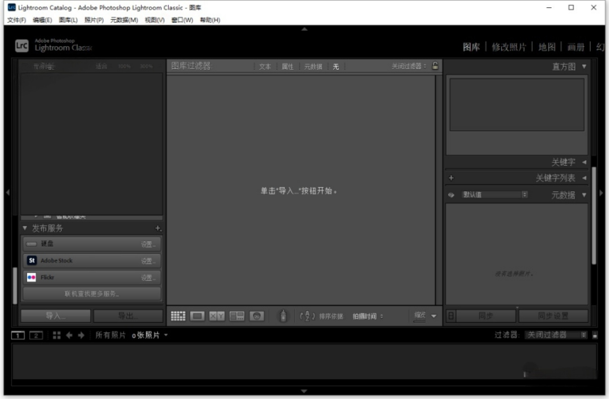Click the lock icon on the library filter bar
The image size is (609, 399).
pos(435,66)
